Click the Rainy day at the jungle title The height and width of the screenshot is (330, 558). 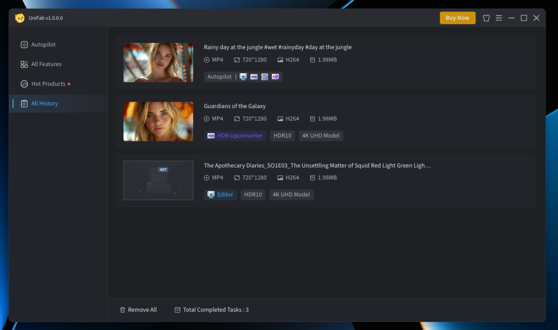click(278, 47)
